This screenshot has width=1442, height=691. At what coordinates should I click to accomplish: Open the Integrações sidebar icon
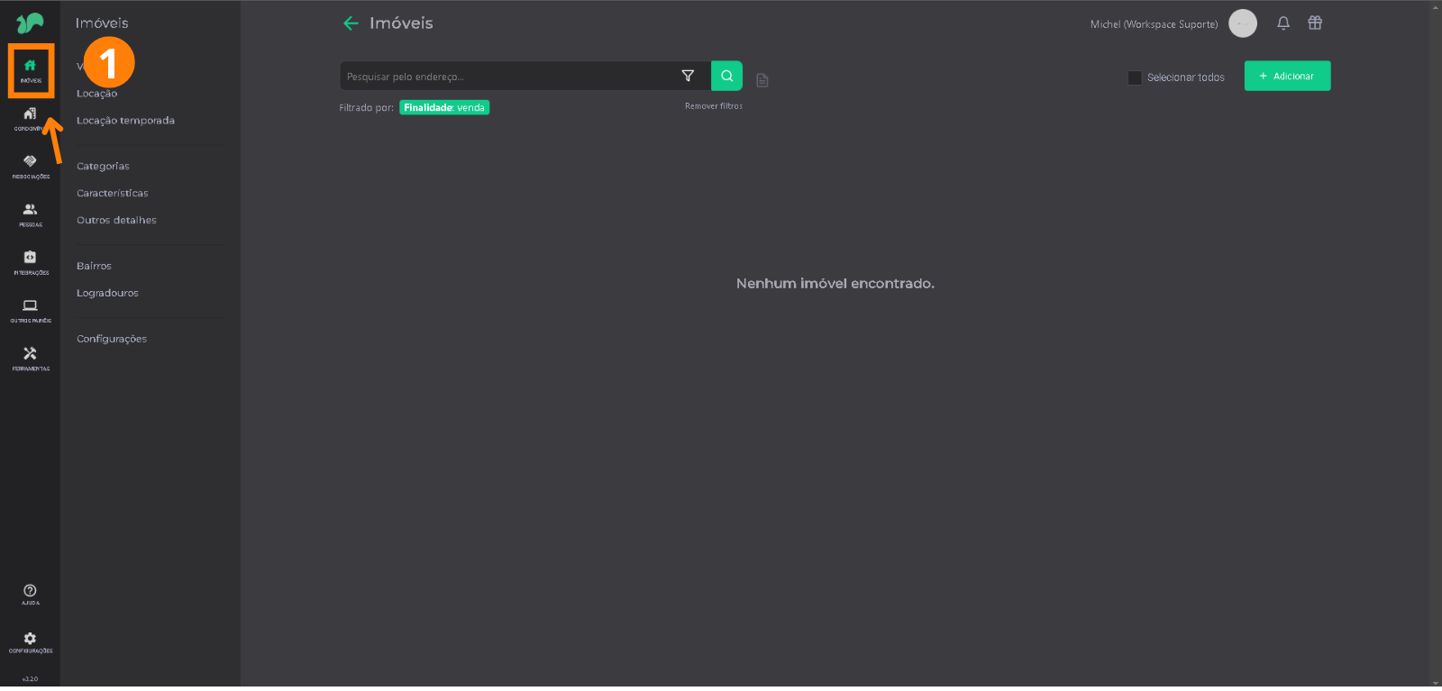point(30,262)
